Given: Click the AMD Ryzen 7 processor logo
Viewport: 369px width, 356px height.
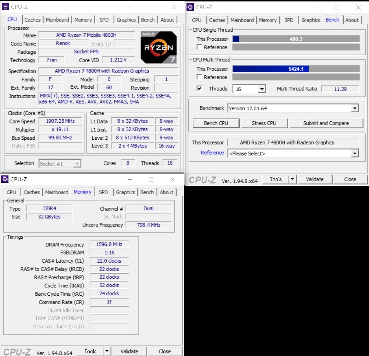Looking at the screenshot, I should pyautogui.click(x=159, y=47).
